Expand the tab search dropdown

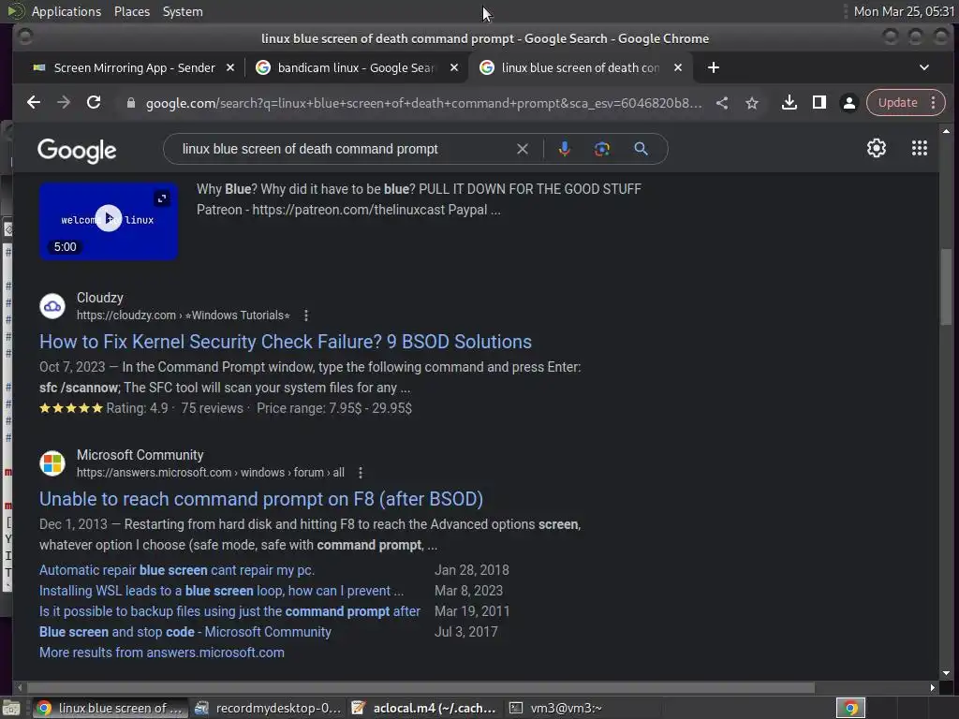(x=924, y=67)
